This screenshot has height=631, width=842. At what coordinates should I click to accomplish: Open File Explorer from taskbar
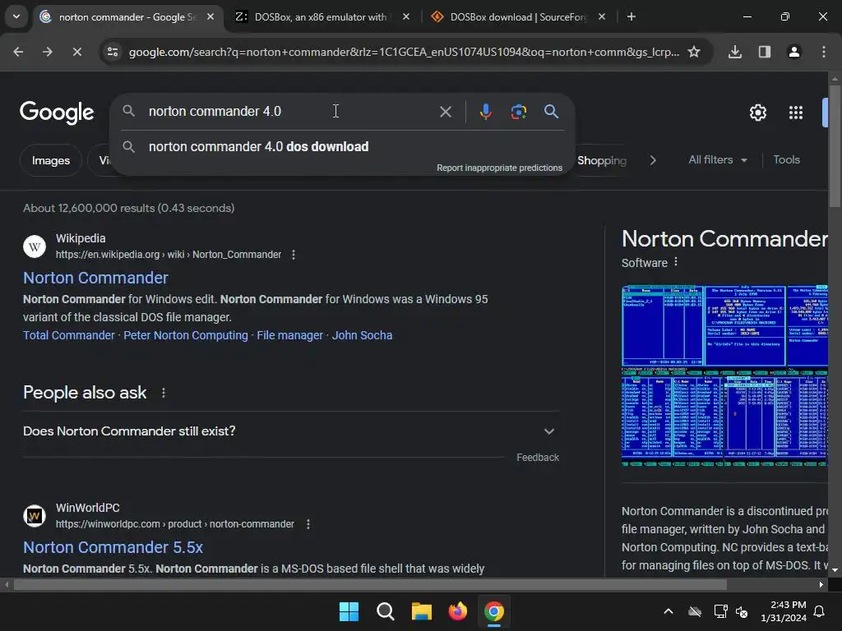(x=422, y=611)
